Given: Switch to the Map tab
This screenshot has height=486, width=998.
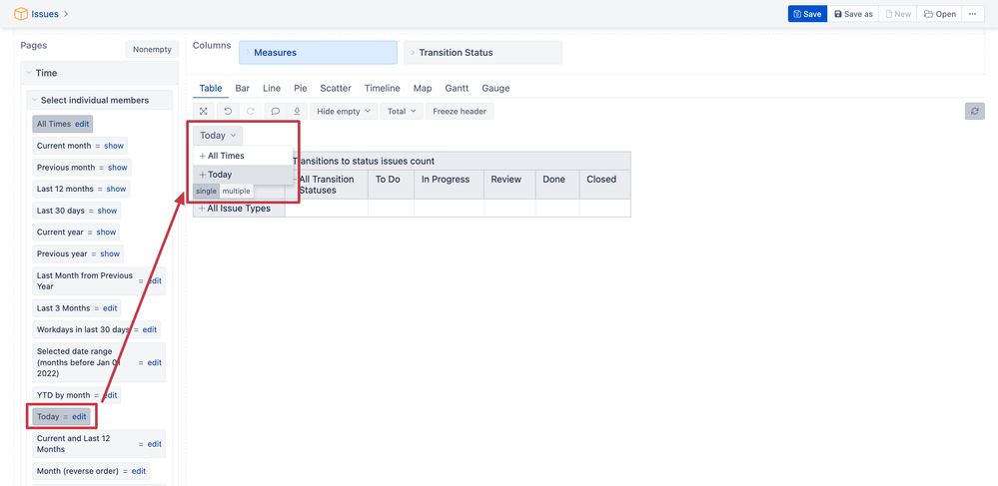Looking at the screenshot, I should (x=422, y=89).
